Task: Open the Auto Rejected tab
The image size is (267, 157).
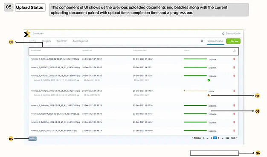Action: (80, 41)
